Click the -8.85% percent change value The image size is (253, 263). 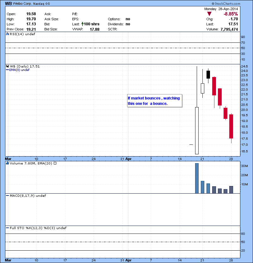click(x=231, y=14)
